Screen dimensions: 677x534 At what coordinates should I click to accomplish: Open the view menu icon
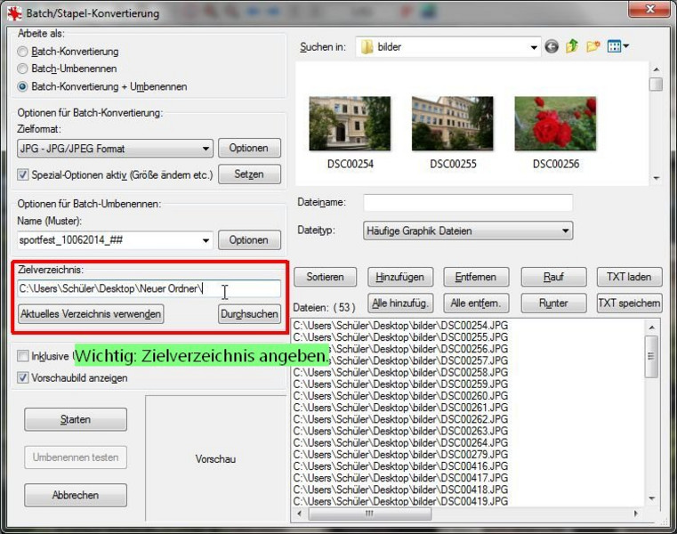point(617,46)
